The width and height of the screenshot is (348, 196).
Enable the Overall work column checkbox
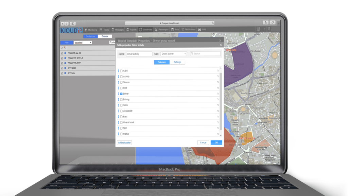pos(121,122)
